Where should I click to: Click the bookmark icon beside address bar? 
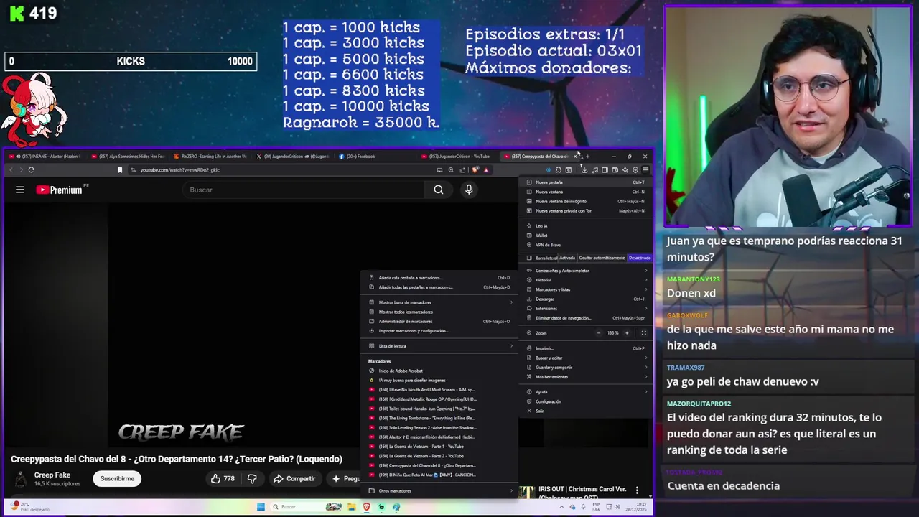(120, 170)
